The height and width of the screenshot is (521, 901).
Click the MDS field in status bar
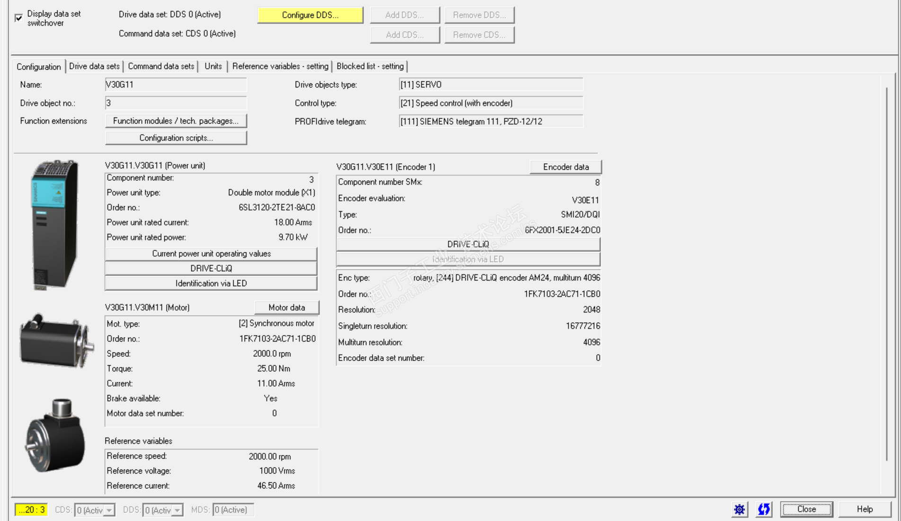(233, 510)
